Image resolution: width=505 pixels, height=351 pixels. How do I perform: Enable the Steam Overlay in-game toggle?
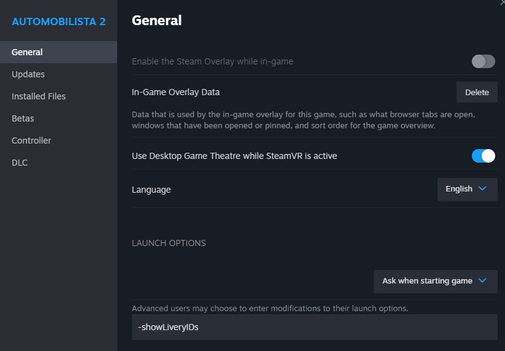pos(483,61)
